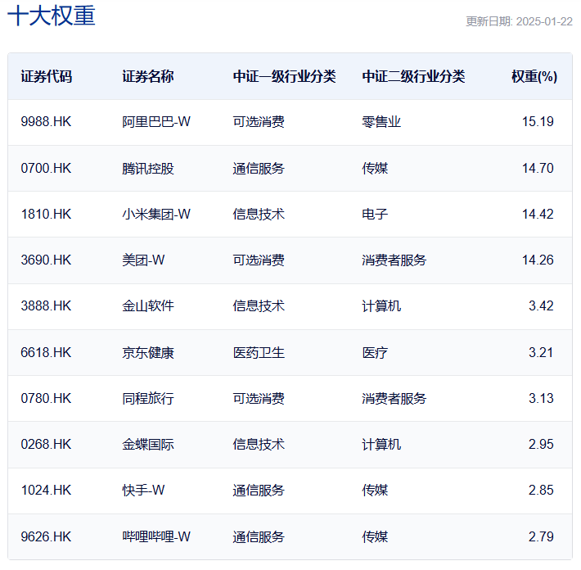Click the 中证二级行业分类 column header
This screenshot has width=581, height=570.
tap(413, 76)
